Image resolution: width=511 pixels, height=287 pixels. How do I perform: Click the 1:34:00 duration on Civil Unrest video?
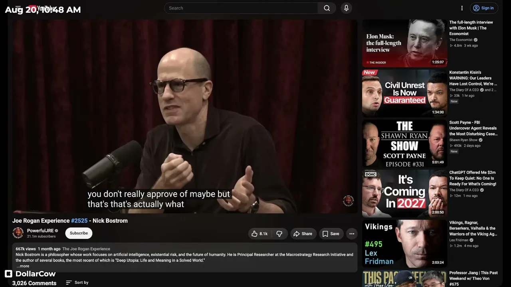tap(438, 112)
